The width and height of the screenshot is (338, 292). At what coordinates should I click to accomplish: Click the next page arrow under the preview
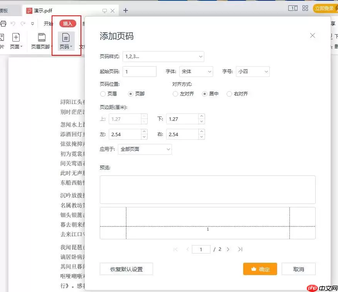(228, 249)
